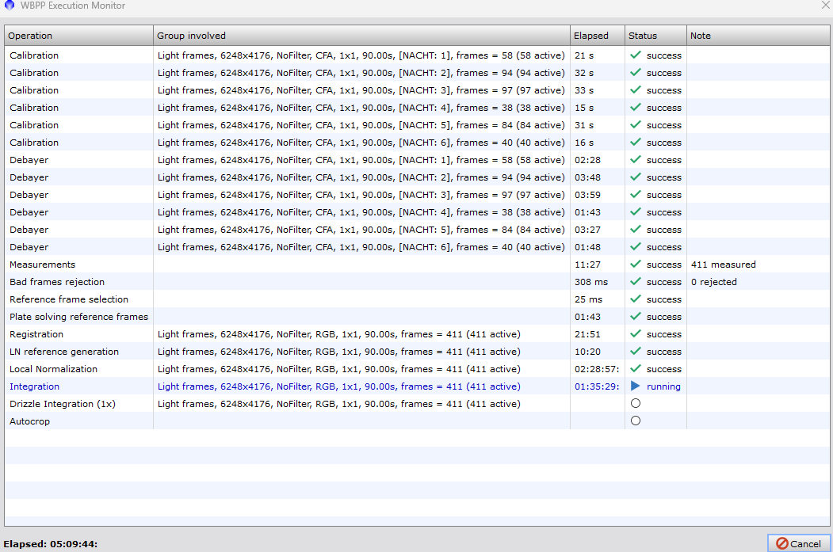Viewport: 833px width, 552px height.
Task: Click the success checkmark for Calibration NACHT: 4
Action: coord(636,107)
